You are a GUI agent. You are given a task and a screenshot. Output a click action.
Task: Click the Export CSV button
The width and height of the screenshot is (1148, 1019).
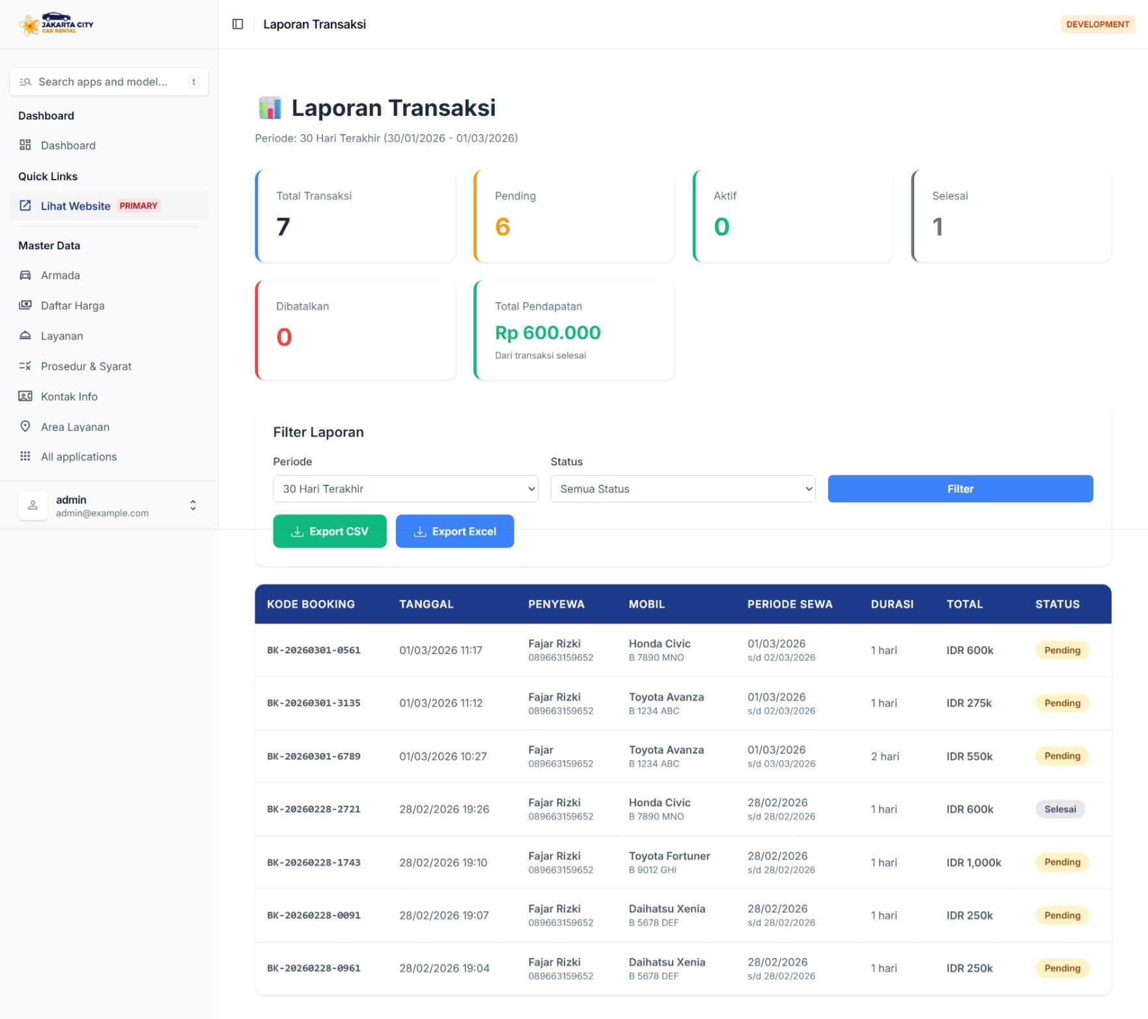pyautogui.click(x=329, y=531)
